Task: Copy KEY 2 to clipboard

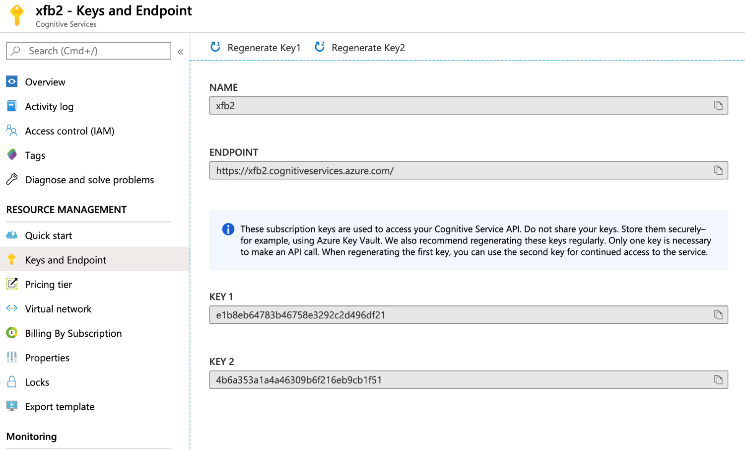Action: [x=718, y=379]
